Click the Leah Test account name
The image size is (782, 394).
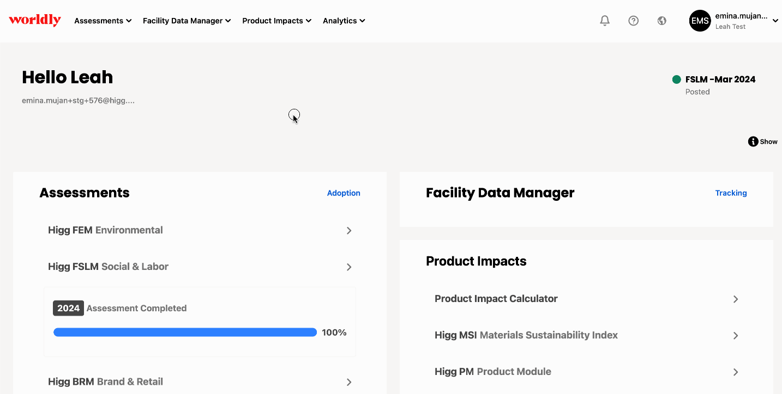730,27
